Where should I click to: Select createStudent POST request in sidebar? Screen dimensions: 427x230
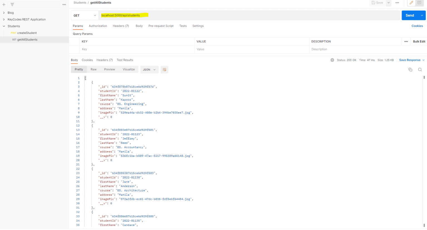pos(27,33)
